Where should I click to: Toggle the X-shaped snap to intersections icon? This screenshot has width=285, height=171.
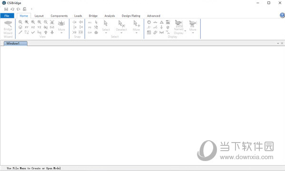tap(74, 32)
